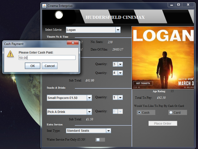Click the Place Order button
Viewport: 198px width, 149px height.
point(163,123)
